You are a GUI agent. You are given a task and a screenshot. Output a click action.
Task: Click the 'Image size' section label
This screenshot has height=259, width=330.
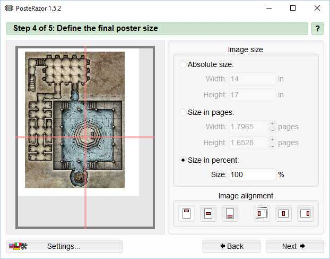tap(246, 49)
